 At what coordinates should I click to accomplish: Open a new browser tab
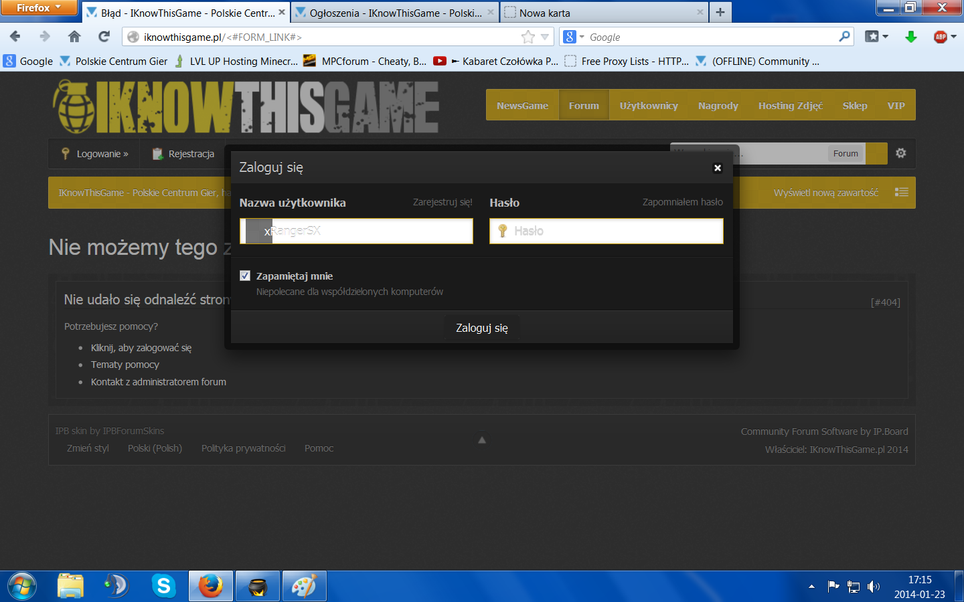(720, 12)
